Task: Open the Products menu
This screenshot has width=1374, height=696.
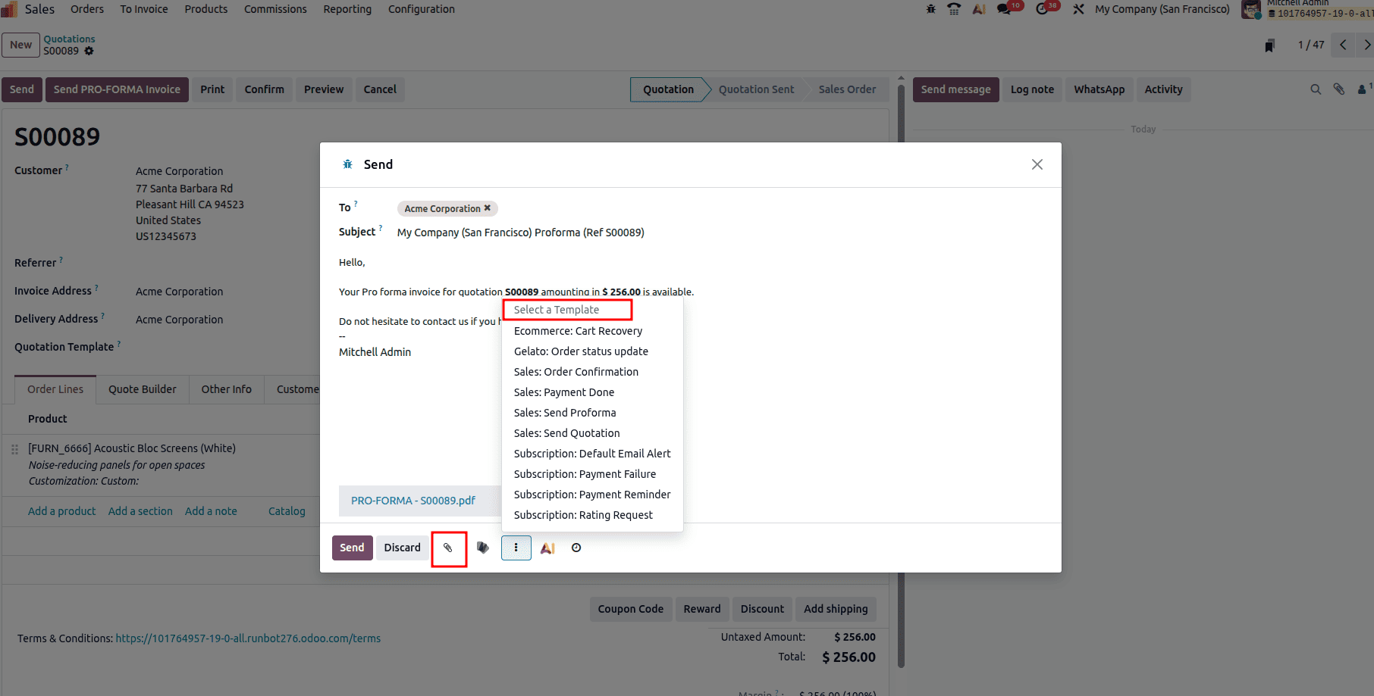Action: pos(206,9)
